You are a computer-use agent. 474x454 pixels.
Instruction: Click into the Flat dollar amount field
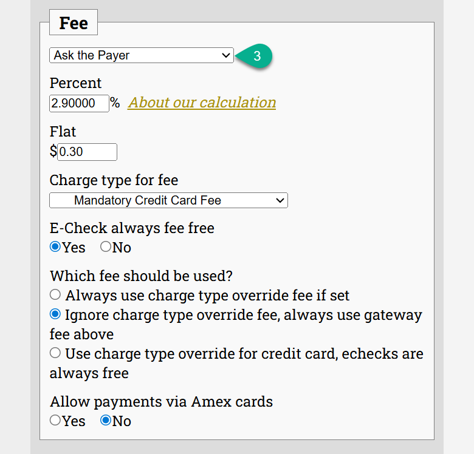(x=87, y=152)
